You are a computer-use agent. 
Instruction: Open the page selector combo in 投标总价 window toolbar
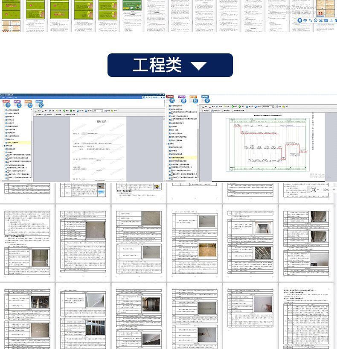click(98, 111)
